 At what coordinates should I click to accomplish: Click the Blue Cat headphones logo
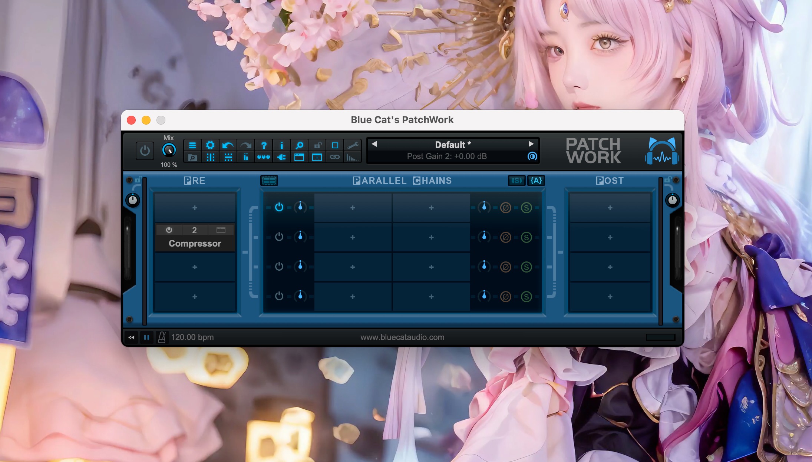pos(662,151)
